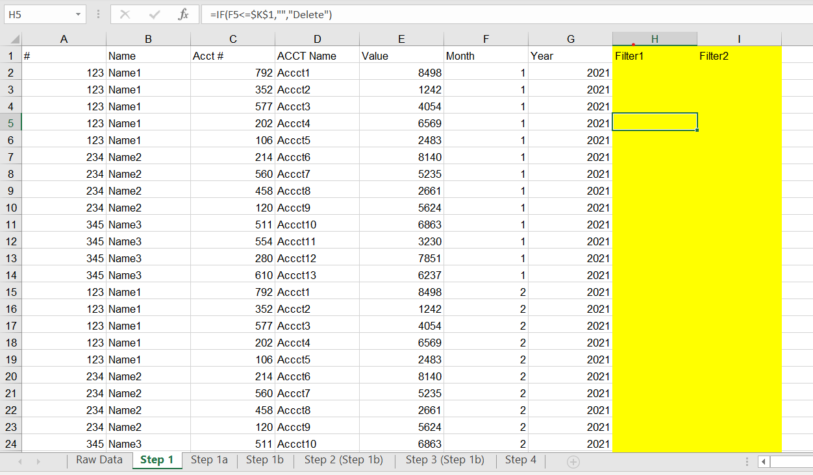The image size is (813, 475).
Task: Select the cell with Acct # 280
Action: [232, 258]
